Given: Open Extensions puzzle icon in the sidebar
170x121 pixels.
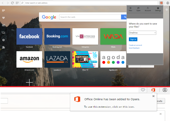Looking at the screenshot, I should pos(3,47).
